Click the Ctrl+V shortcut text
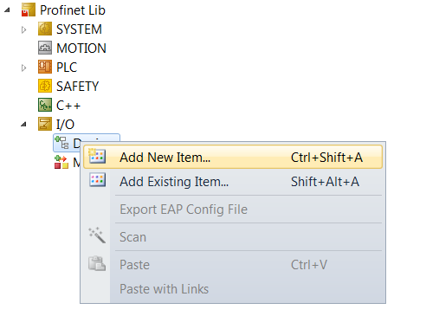The width and height of the screenshot is (439, 316). [309, 265]
